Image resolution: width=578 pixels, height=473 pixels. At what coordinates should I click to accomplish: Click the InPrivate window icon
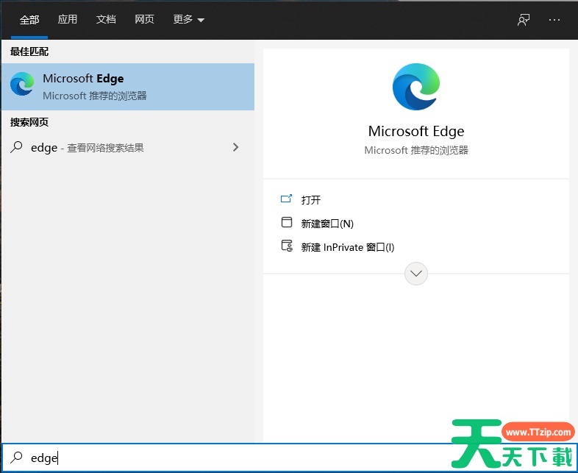click(x=287, y=246)
